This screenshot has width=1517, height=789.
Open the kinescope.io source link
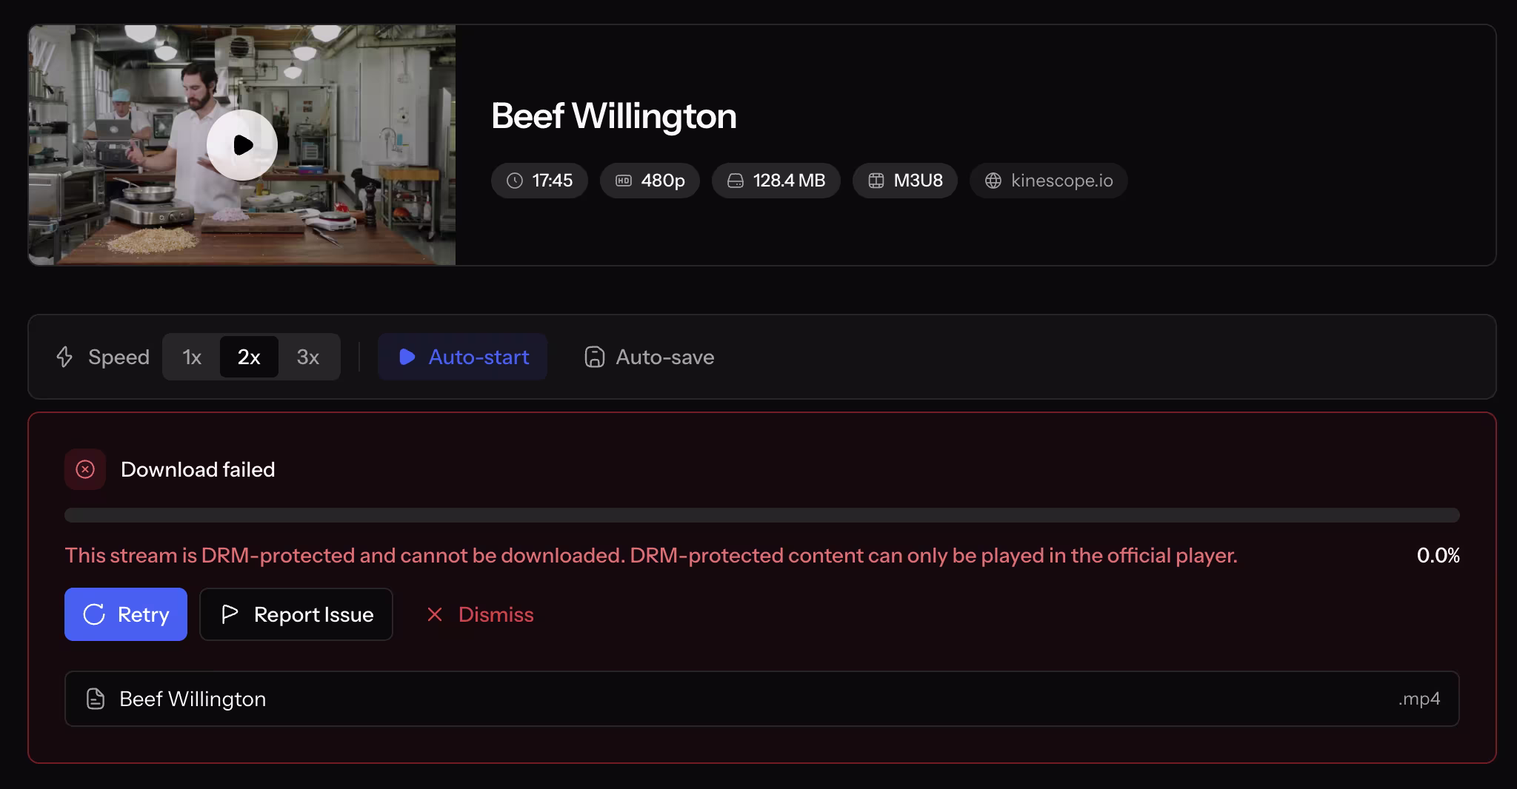(x=1049, y=181)
